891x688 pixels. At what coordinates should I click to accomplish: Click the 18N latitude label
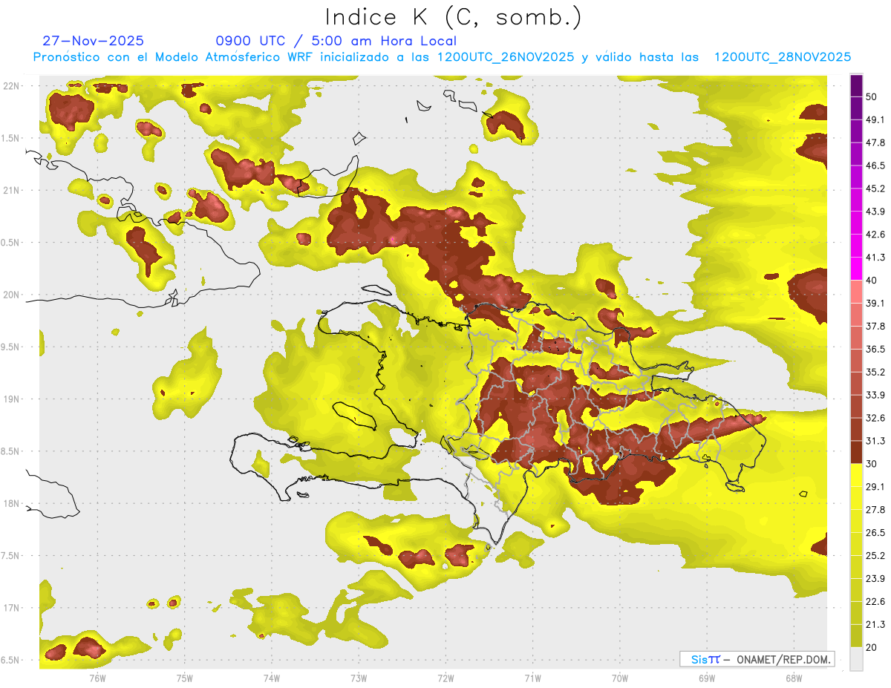(x=11, y=503)
